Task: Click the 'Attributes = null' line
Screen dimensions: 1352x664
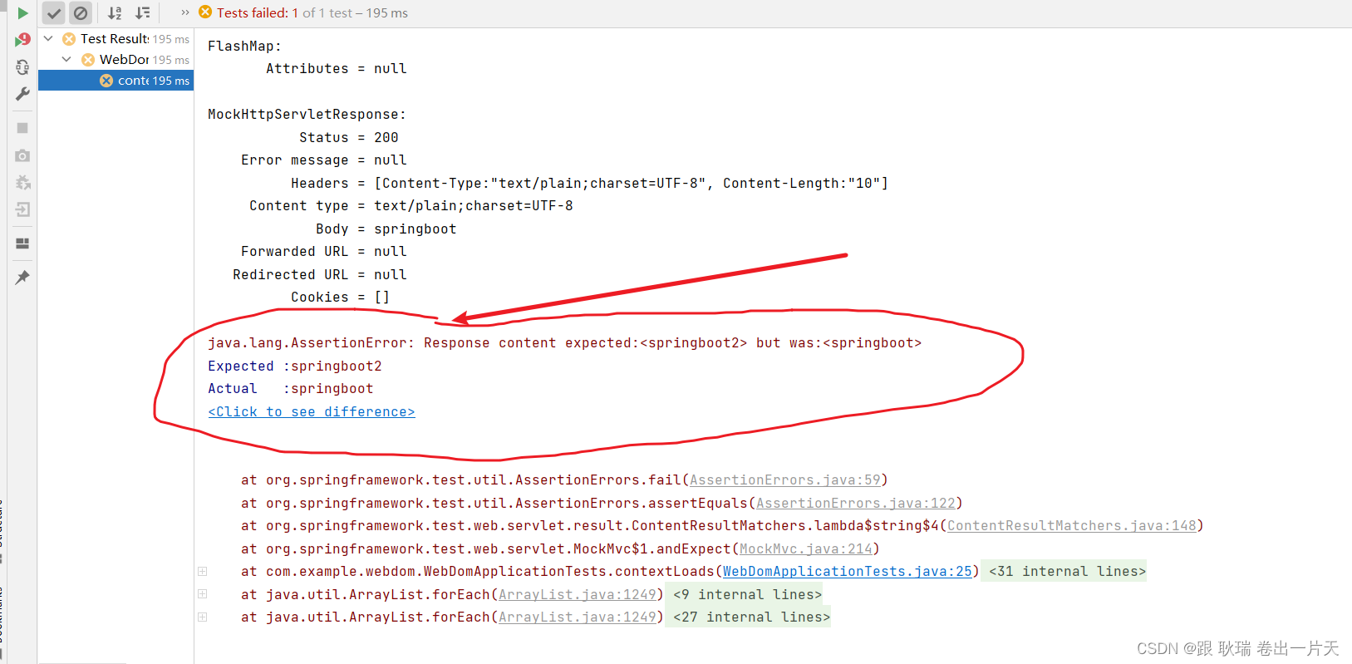Action: (x=337, y=68)
